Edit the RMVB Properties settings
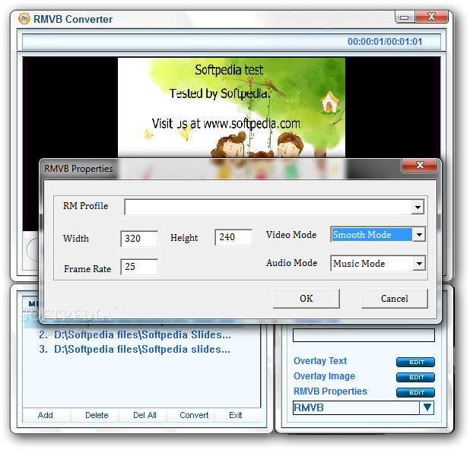 coord(415,392)
